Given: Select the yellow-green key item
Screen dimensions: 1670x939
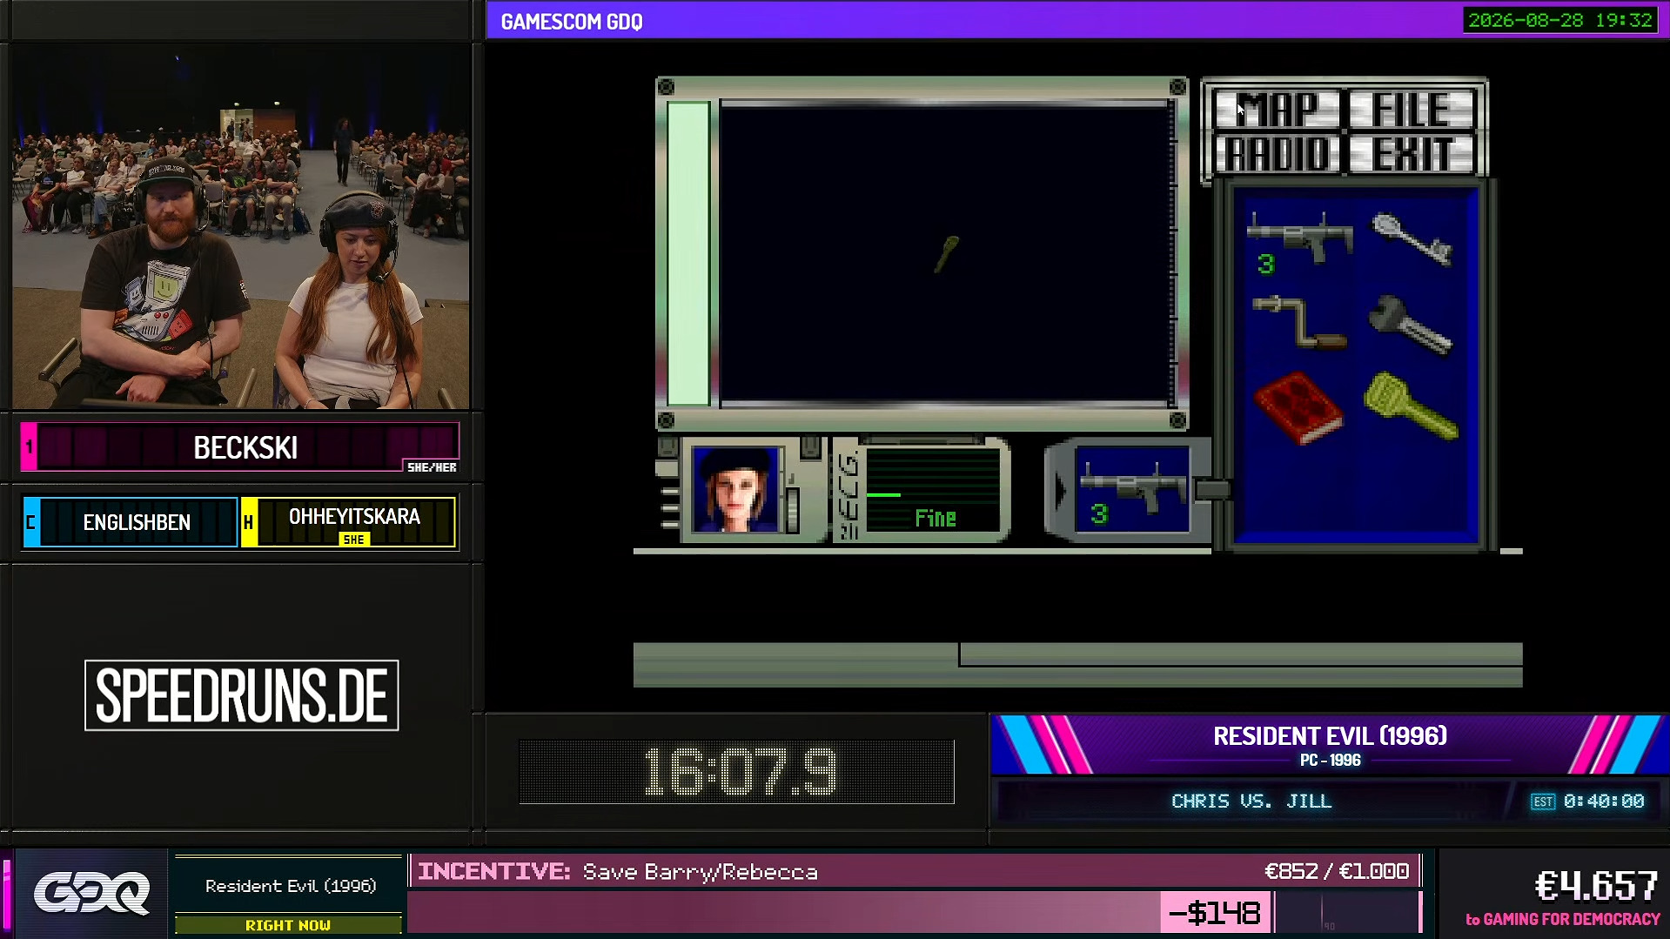Looking at the screenshot, I should tap(1410, 406).
